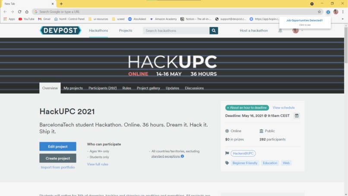348x196 pixels.
Task: Click the standard exceptions link
Action: tap(166, 156)
